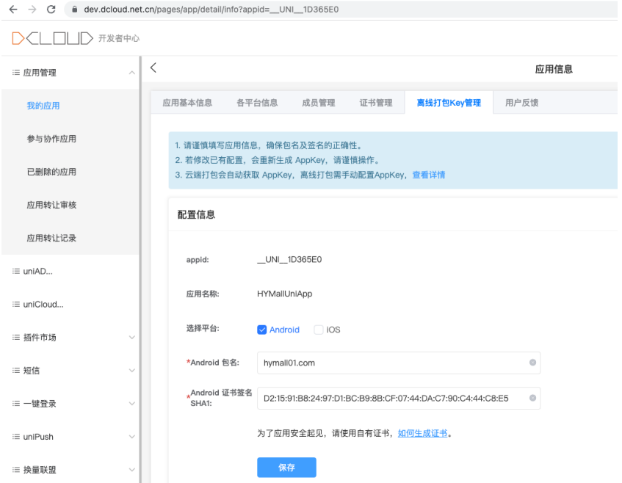Click the browser back arrow
The height and width of the screenshot is (483, 622).
pyautogui.click(x=13, y=10)
